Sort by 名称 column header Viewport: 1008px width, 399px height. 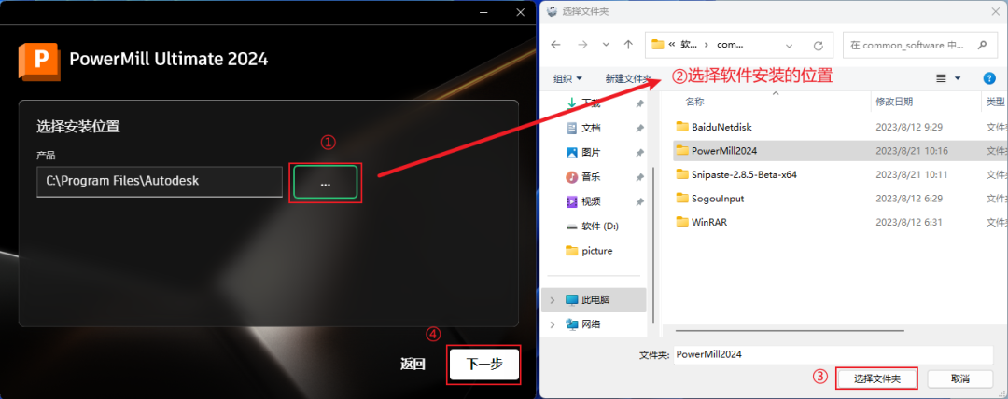[694, 102]
